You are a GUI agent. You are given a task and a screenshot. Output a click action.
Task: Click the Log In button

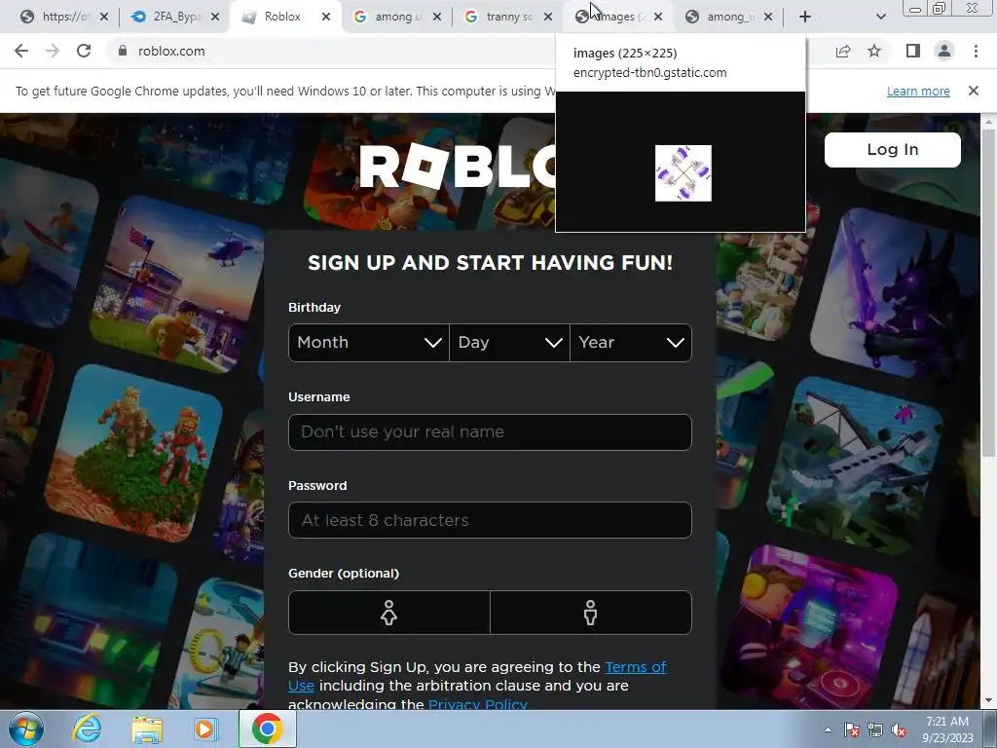click(892, 149)
